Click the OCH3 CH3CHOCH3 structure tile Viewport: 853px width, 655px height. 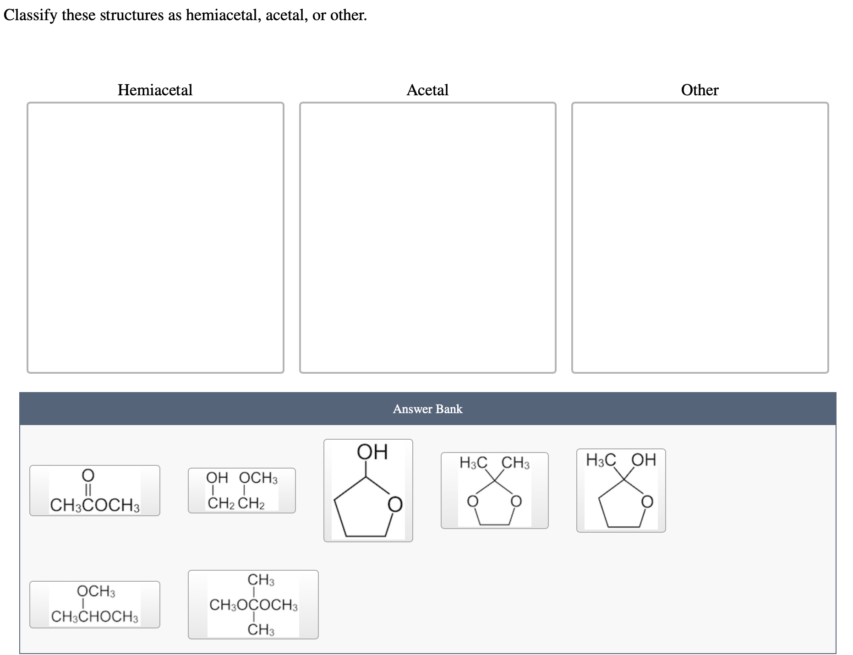[x=94, y=604]
